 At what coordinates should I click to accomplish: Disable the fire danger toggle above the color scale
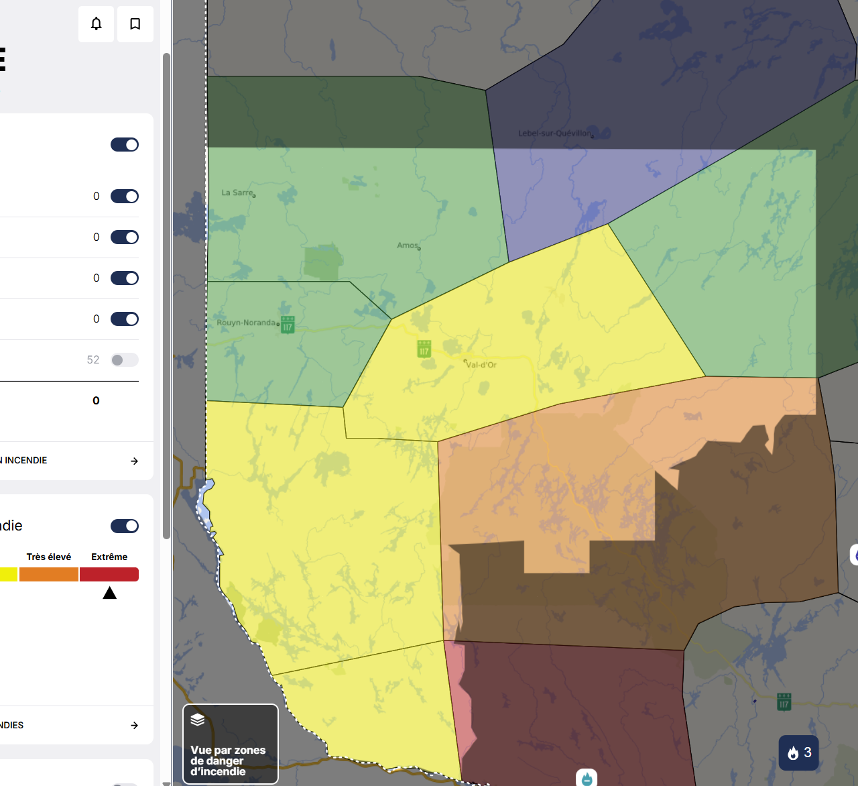click(x=125, y=526)
